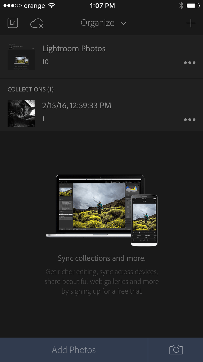Screen dimensions: 203x362
Task: Tap the photo count 10 under Lightroom Photos
Action: point(45,62)
